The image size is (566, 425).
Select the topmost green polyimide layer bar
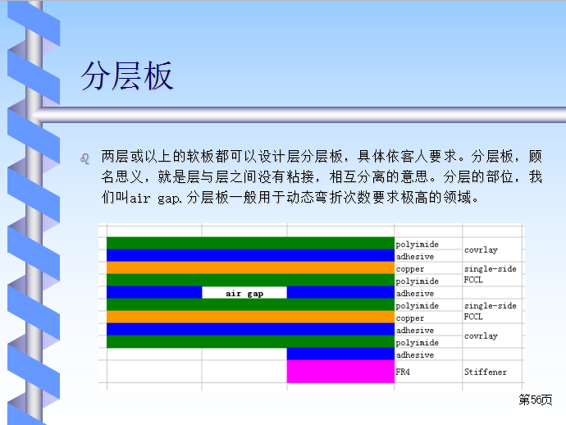point(250,244)
